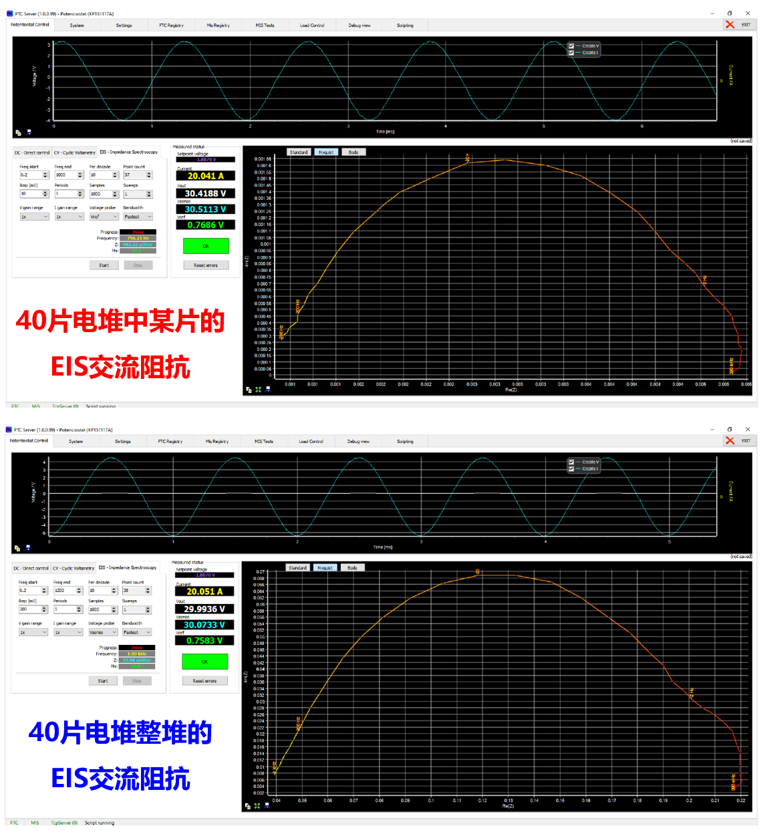This screenshot has width=765, height=832.
Task: Open Settings tab in top window
Action: click(x=124, y=25)
